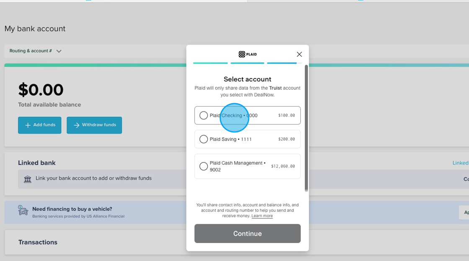Click the $100.00 balance of Plaid Checking

pos(286,115)
